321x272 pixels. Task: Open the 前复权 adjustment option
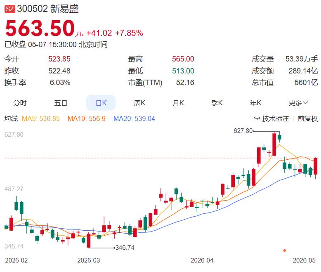pos(307,118)
